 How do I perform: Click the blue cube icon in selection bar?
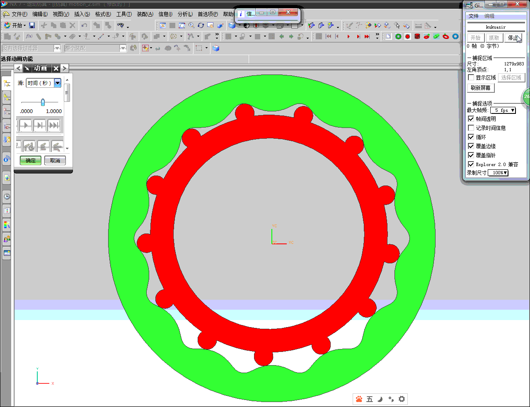216,48
